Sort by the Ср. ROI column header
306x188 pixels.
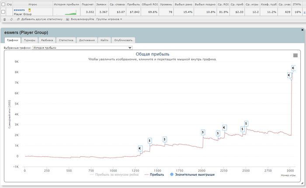pyautogui.click(x=223, y=4)
